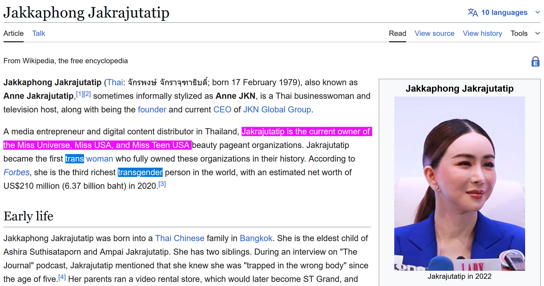This screenshot has height=286, width=544.
Task: Expand the Tools menu chevron
Action: [x=537, y=33]
